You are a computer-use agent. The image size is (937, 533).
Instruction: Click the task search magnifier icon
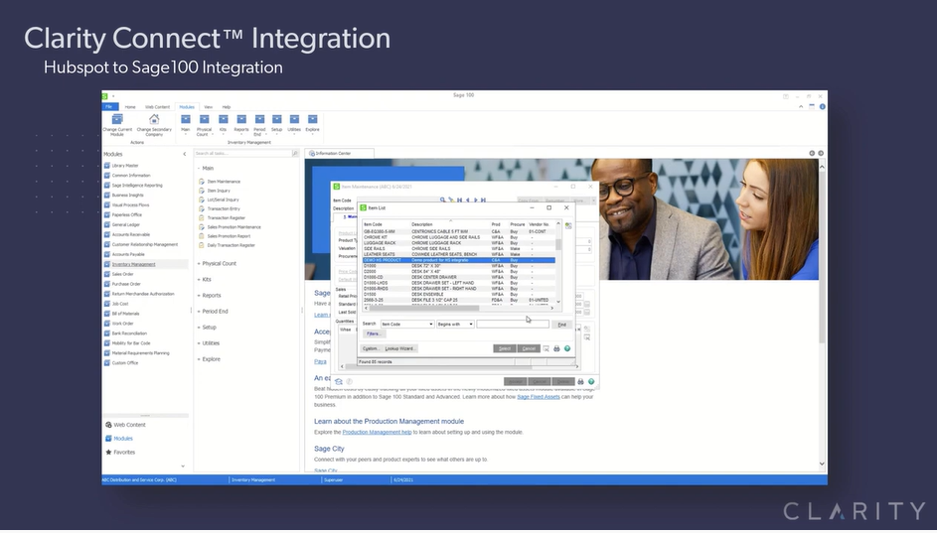click(294, 154)
